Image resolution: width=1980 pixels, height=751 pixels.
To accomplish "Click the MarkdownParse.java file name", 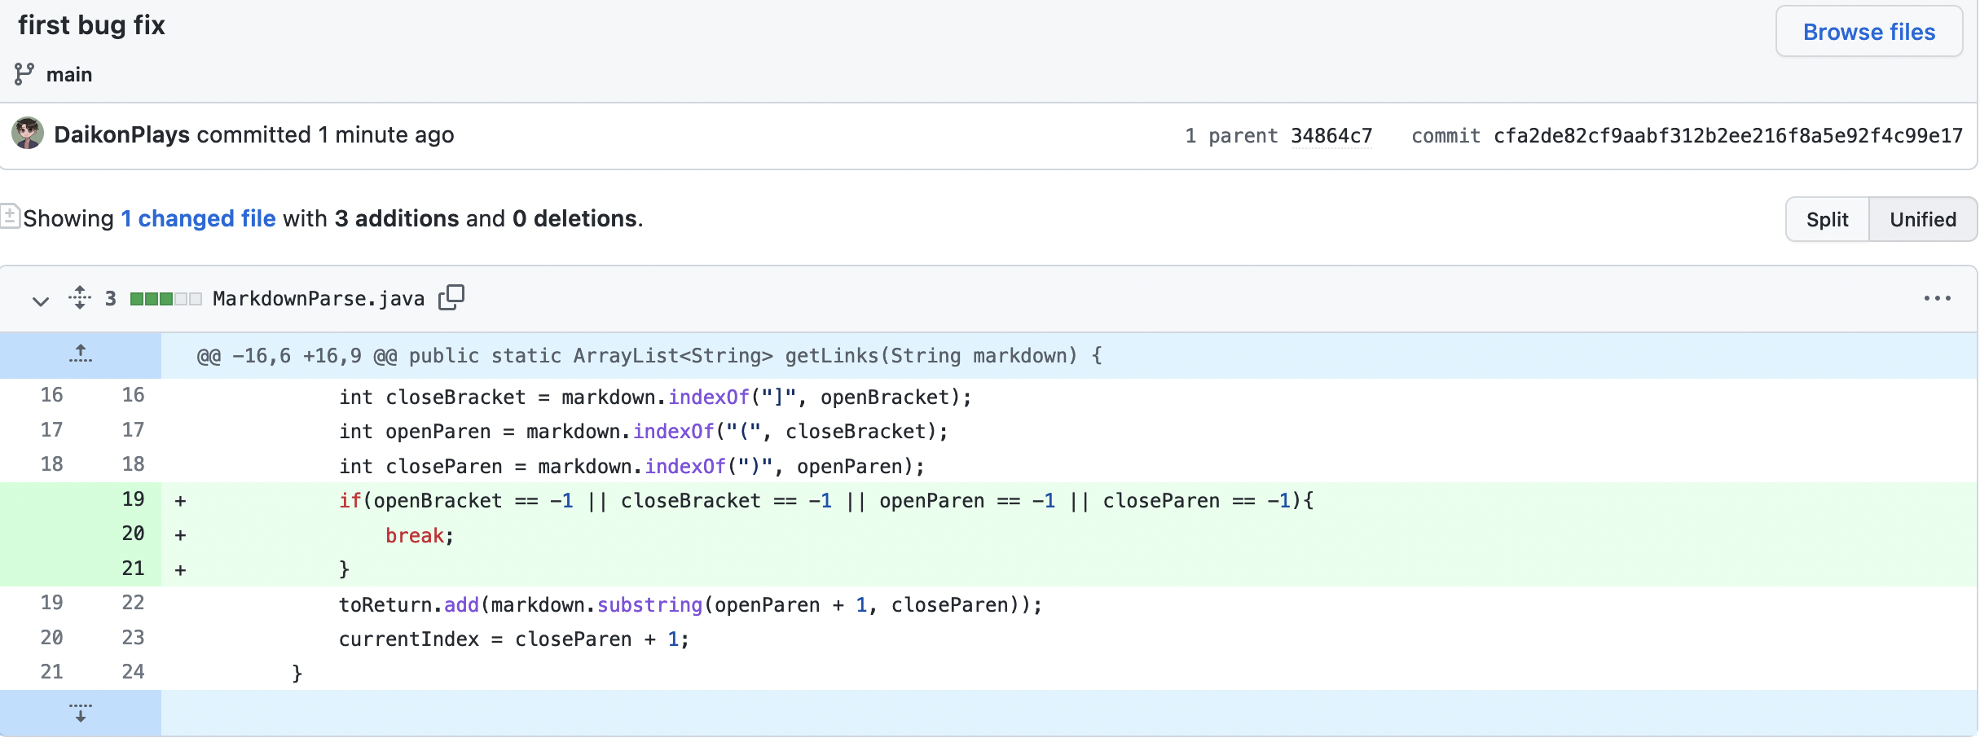I will click(319, 299).
